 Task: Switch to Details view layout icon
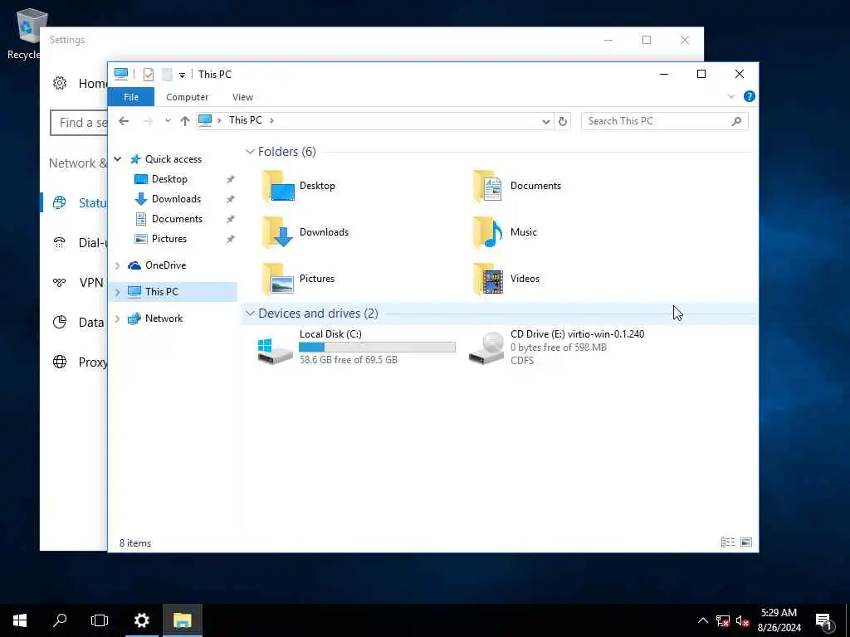pos(727,542)
